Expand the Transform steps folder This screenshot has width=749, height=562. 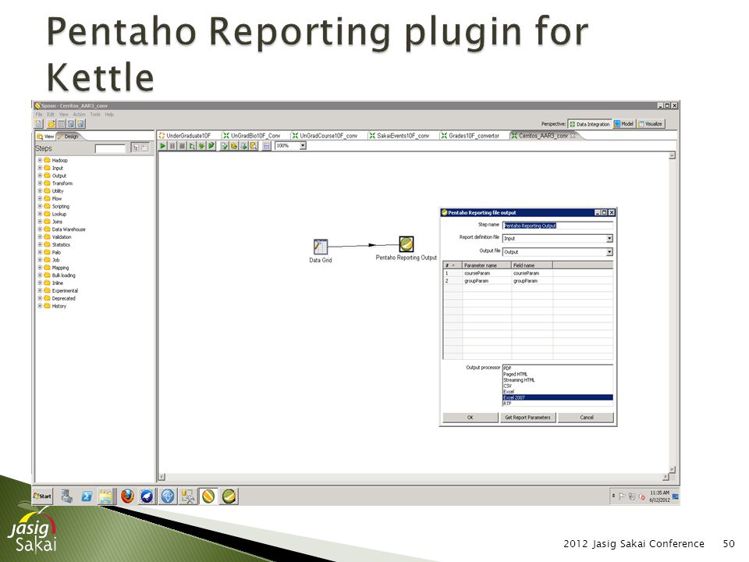pos(40,183)
